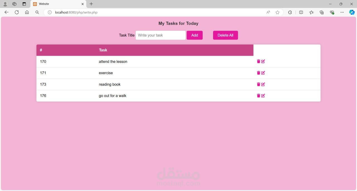The height and width of the screenshot is (191, 357).
Task: Select the address bar URL
Action: (x=76, y=12)
